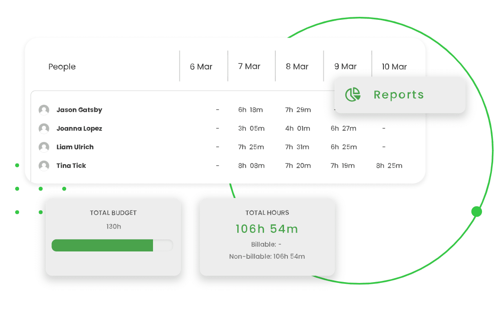Click Jason Gatsby's name
The height and width of the screenshot is (314, 504).
click(x=79, y=110)
